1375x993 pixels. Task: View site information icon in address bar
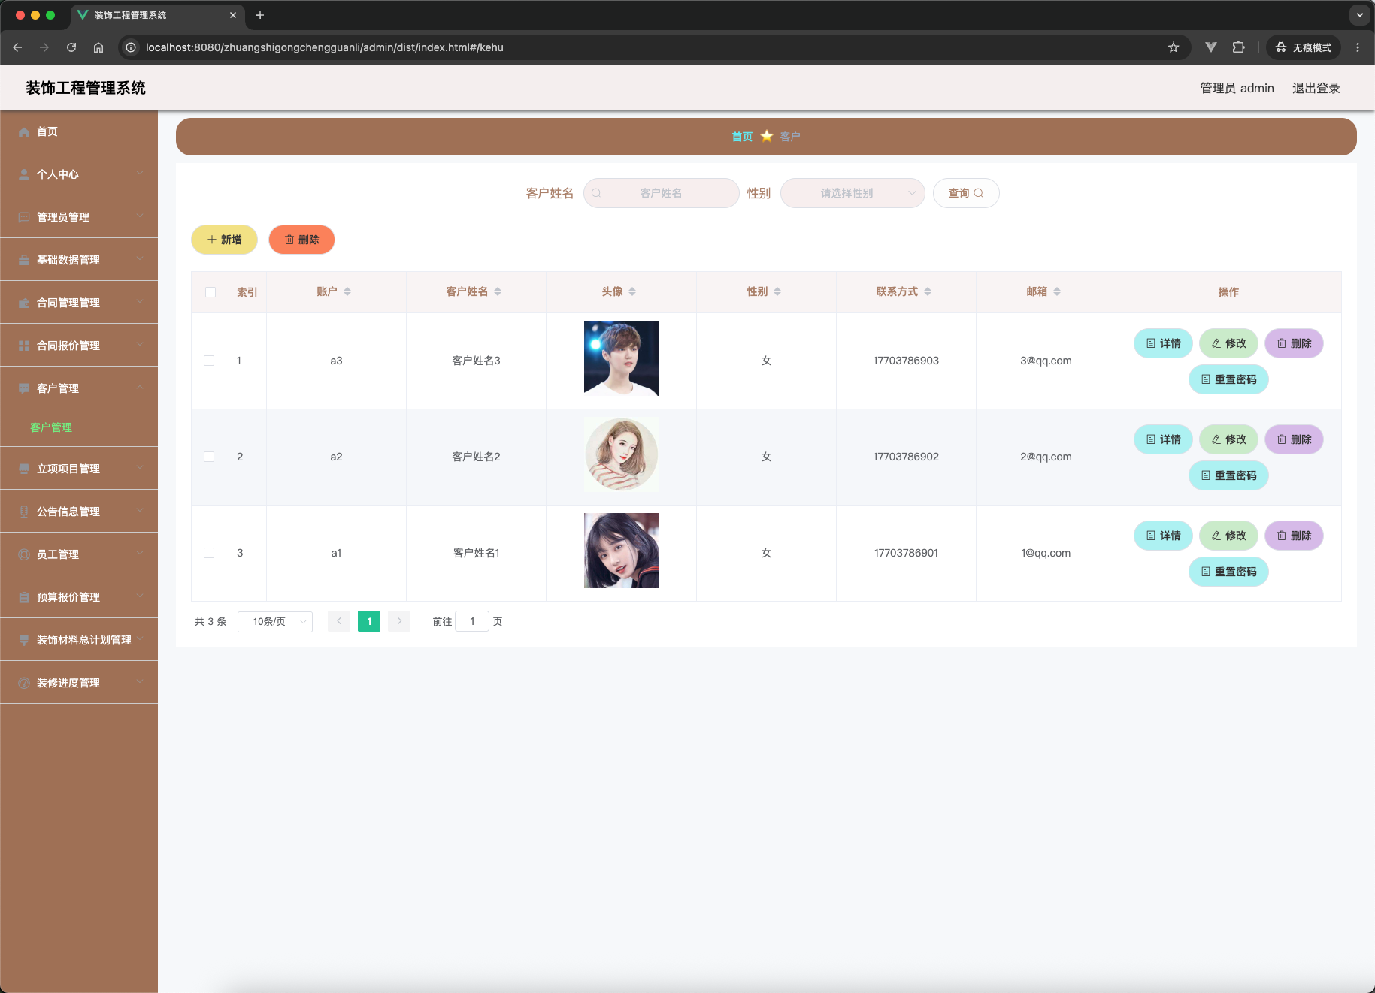pos(131,47)
